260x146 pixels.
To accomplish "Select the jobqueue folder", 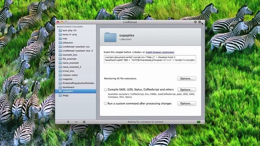I will tap(76, 43).
